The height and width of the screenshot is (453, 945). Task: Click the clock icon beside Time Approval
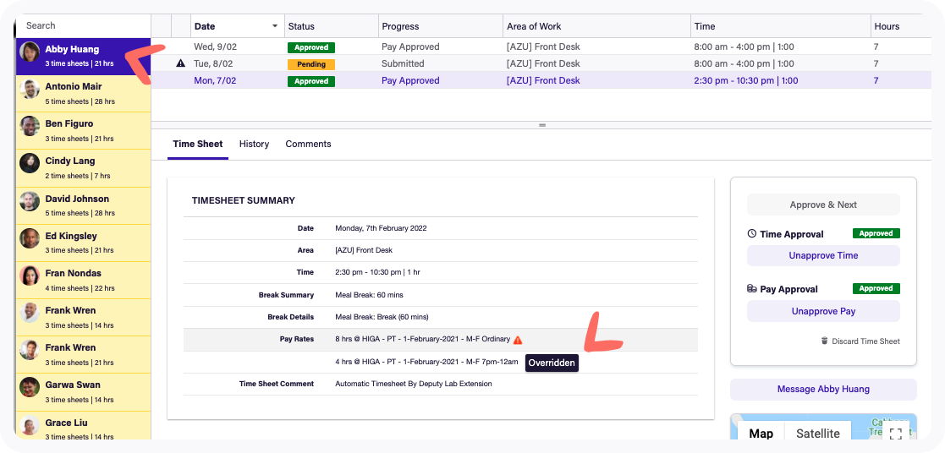(751, 234)
